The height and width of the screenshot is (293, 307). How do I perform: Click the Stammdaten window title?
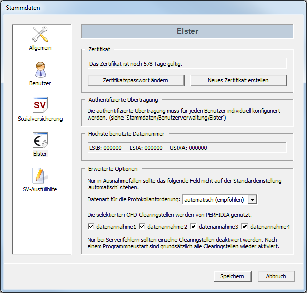tap(23, 8)
